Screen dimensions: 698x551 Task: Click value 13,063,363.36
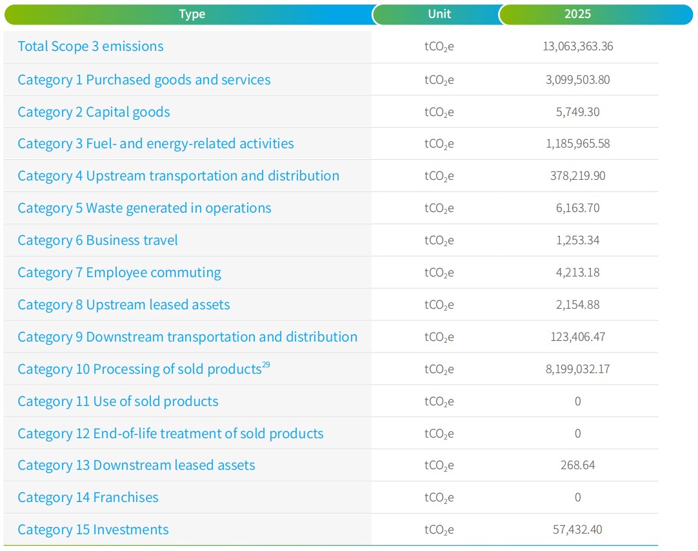tap(577, 46)
